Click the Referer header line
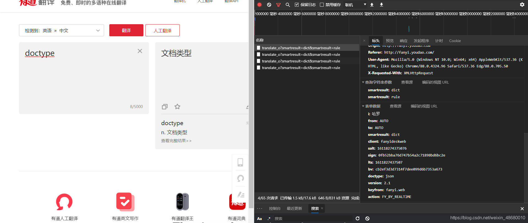 point(401,52)
